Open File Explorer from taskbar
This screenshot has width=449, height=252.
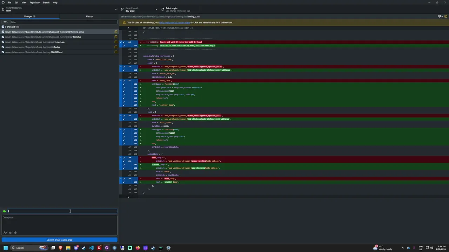68,248
